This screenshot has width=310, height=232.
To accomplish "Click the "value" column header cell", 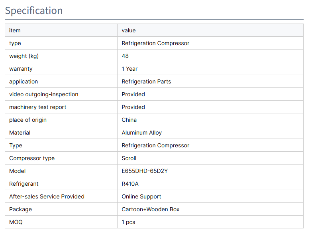I will 129,30.
